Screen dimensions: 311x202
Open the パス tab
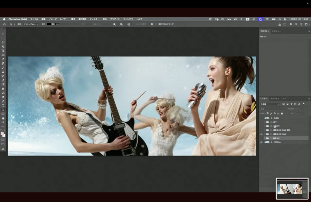coord(284,99)
